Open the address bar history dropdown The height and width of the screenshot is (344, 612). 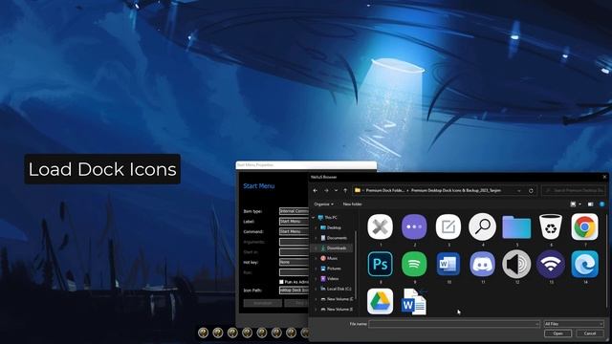pyautogui.click(x=519, y=191)
